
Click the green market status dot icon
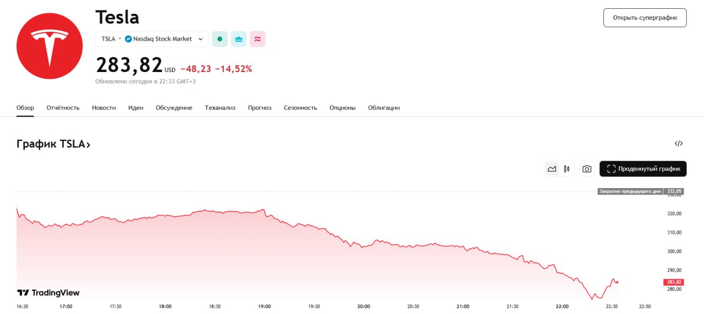[x=219, y=39]
